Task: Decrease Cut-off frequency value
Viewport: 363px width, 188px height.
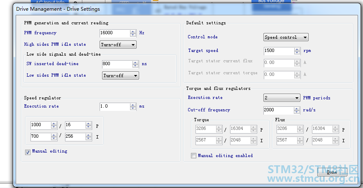Action: [297, 112]
